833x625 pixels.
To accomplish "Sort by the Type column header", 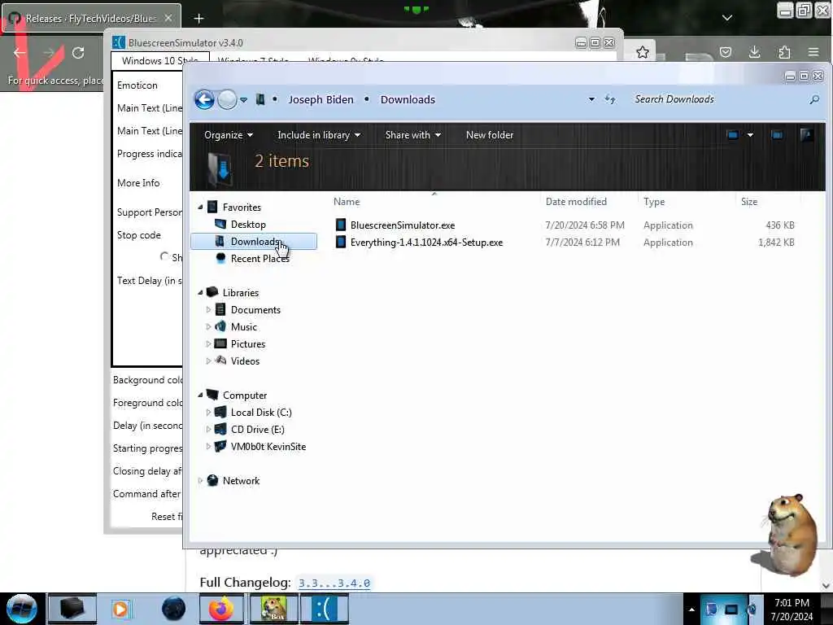I will (654, 202).
